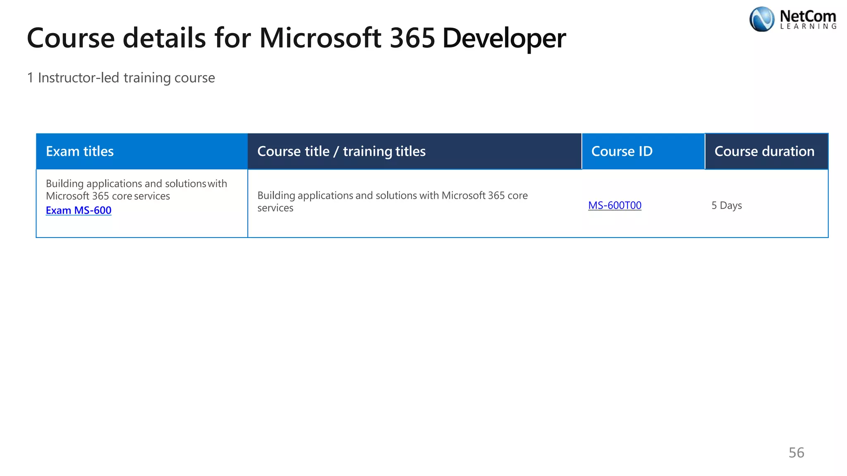Select the 'Course title / training titles' header
Screen dimensions: 847x476
(414, 151)
